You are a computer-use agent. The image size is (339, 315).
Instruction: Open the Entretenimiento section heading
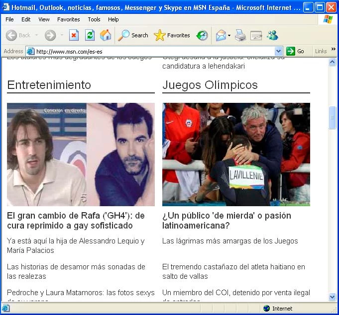pos(49,85)
